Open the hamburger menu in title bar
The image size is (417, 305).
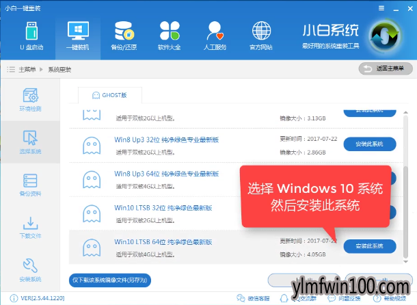pyautogui.click(x=381, y=8)
